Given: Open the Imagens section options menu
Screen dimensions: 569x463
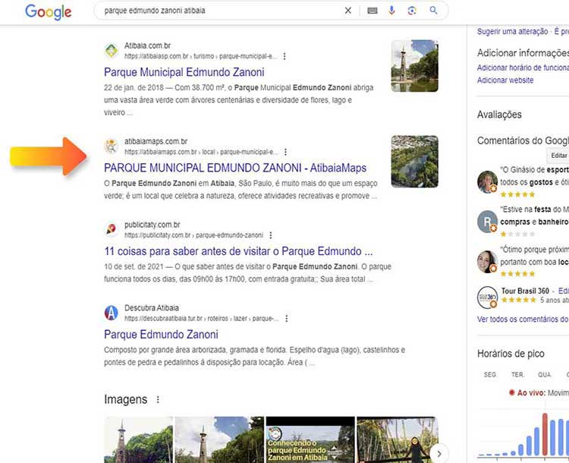Looking at the screenshot, I should pyautogui.click(x=158, y=399).
